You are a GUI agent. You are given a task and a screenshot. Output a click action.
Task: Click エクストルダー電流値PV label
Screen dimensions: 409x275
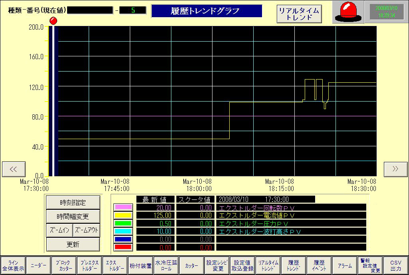click(x=257, y=215)
